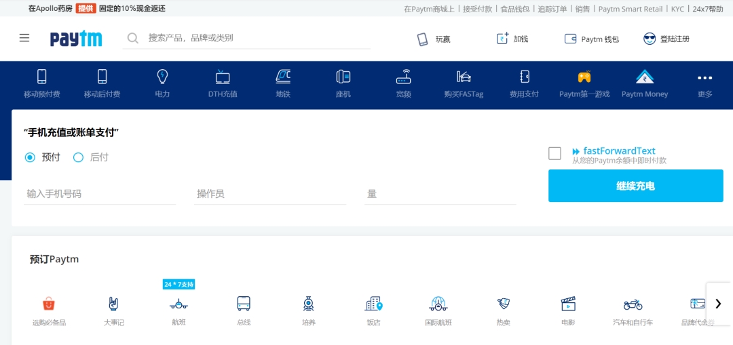Open 电影 movies clapperboard icon
The image size is (733, 345).
coord(568,304)
